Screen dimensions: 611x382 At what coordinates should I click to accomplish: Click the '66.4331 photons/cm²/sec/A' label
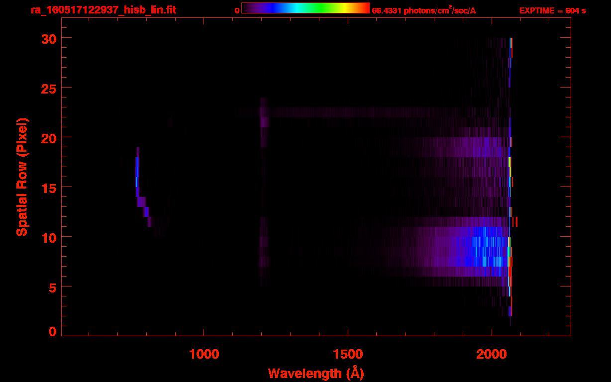(424, 10)
